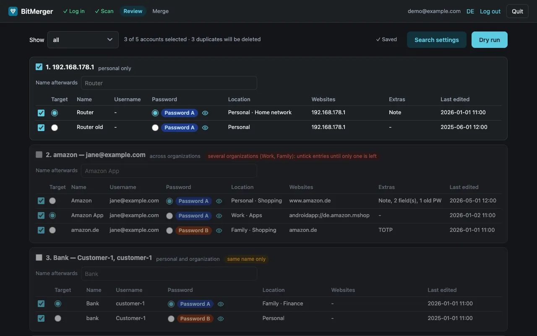The height and width of the screenshot is (336, 537).
Task: Set amazon.de as merge target
Action: (52, 230)
